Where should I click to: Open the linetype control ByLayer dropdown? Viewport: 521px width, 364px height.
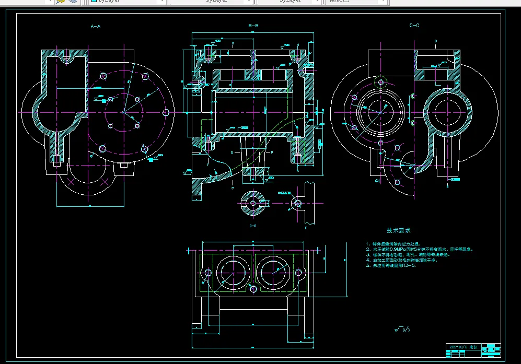pyautogui.click(x=211, y=2)
